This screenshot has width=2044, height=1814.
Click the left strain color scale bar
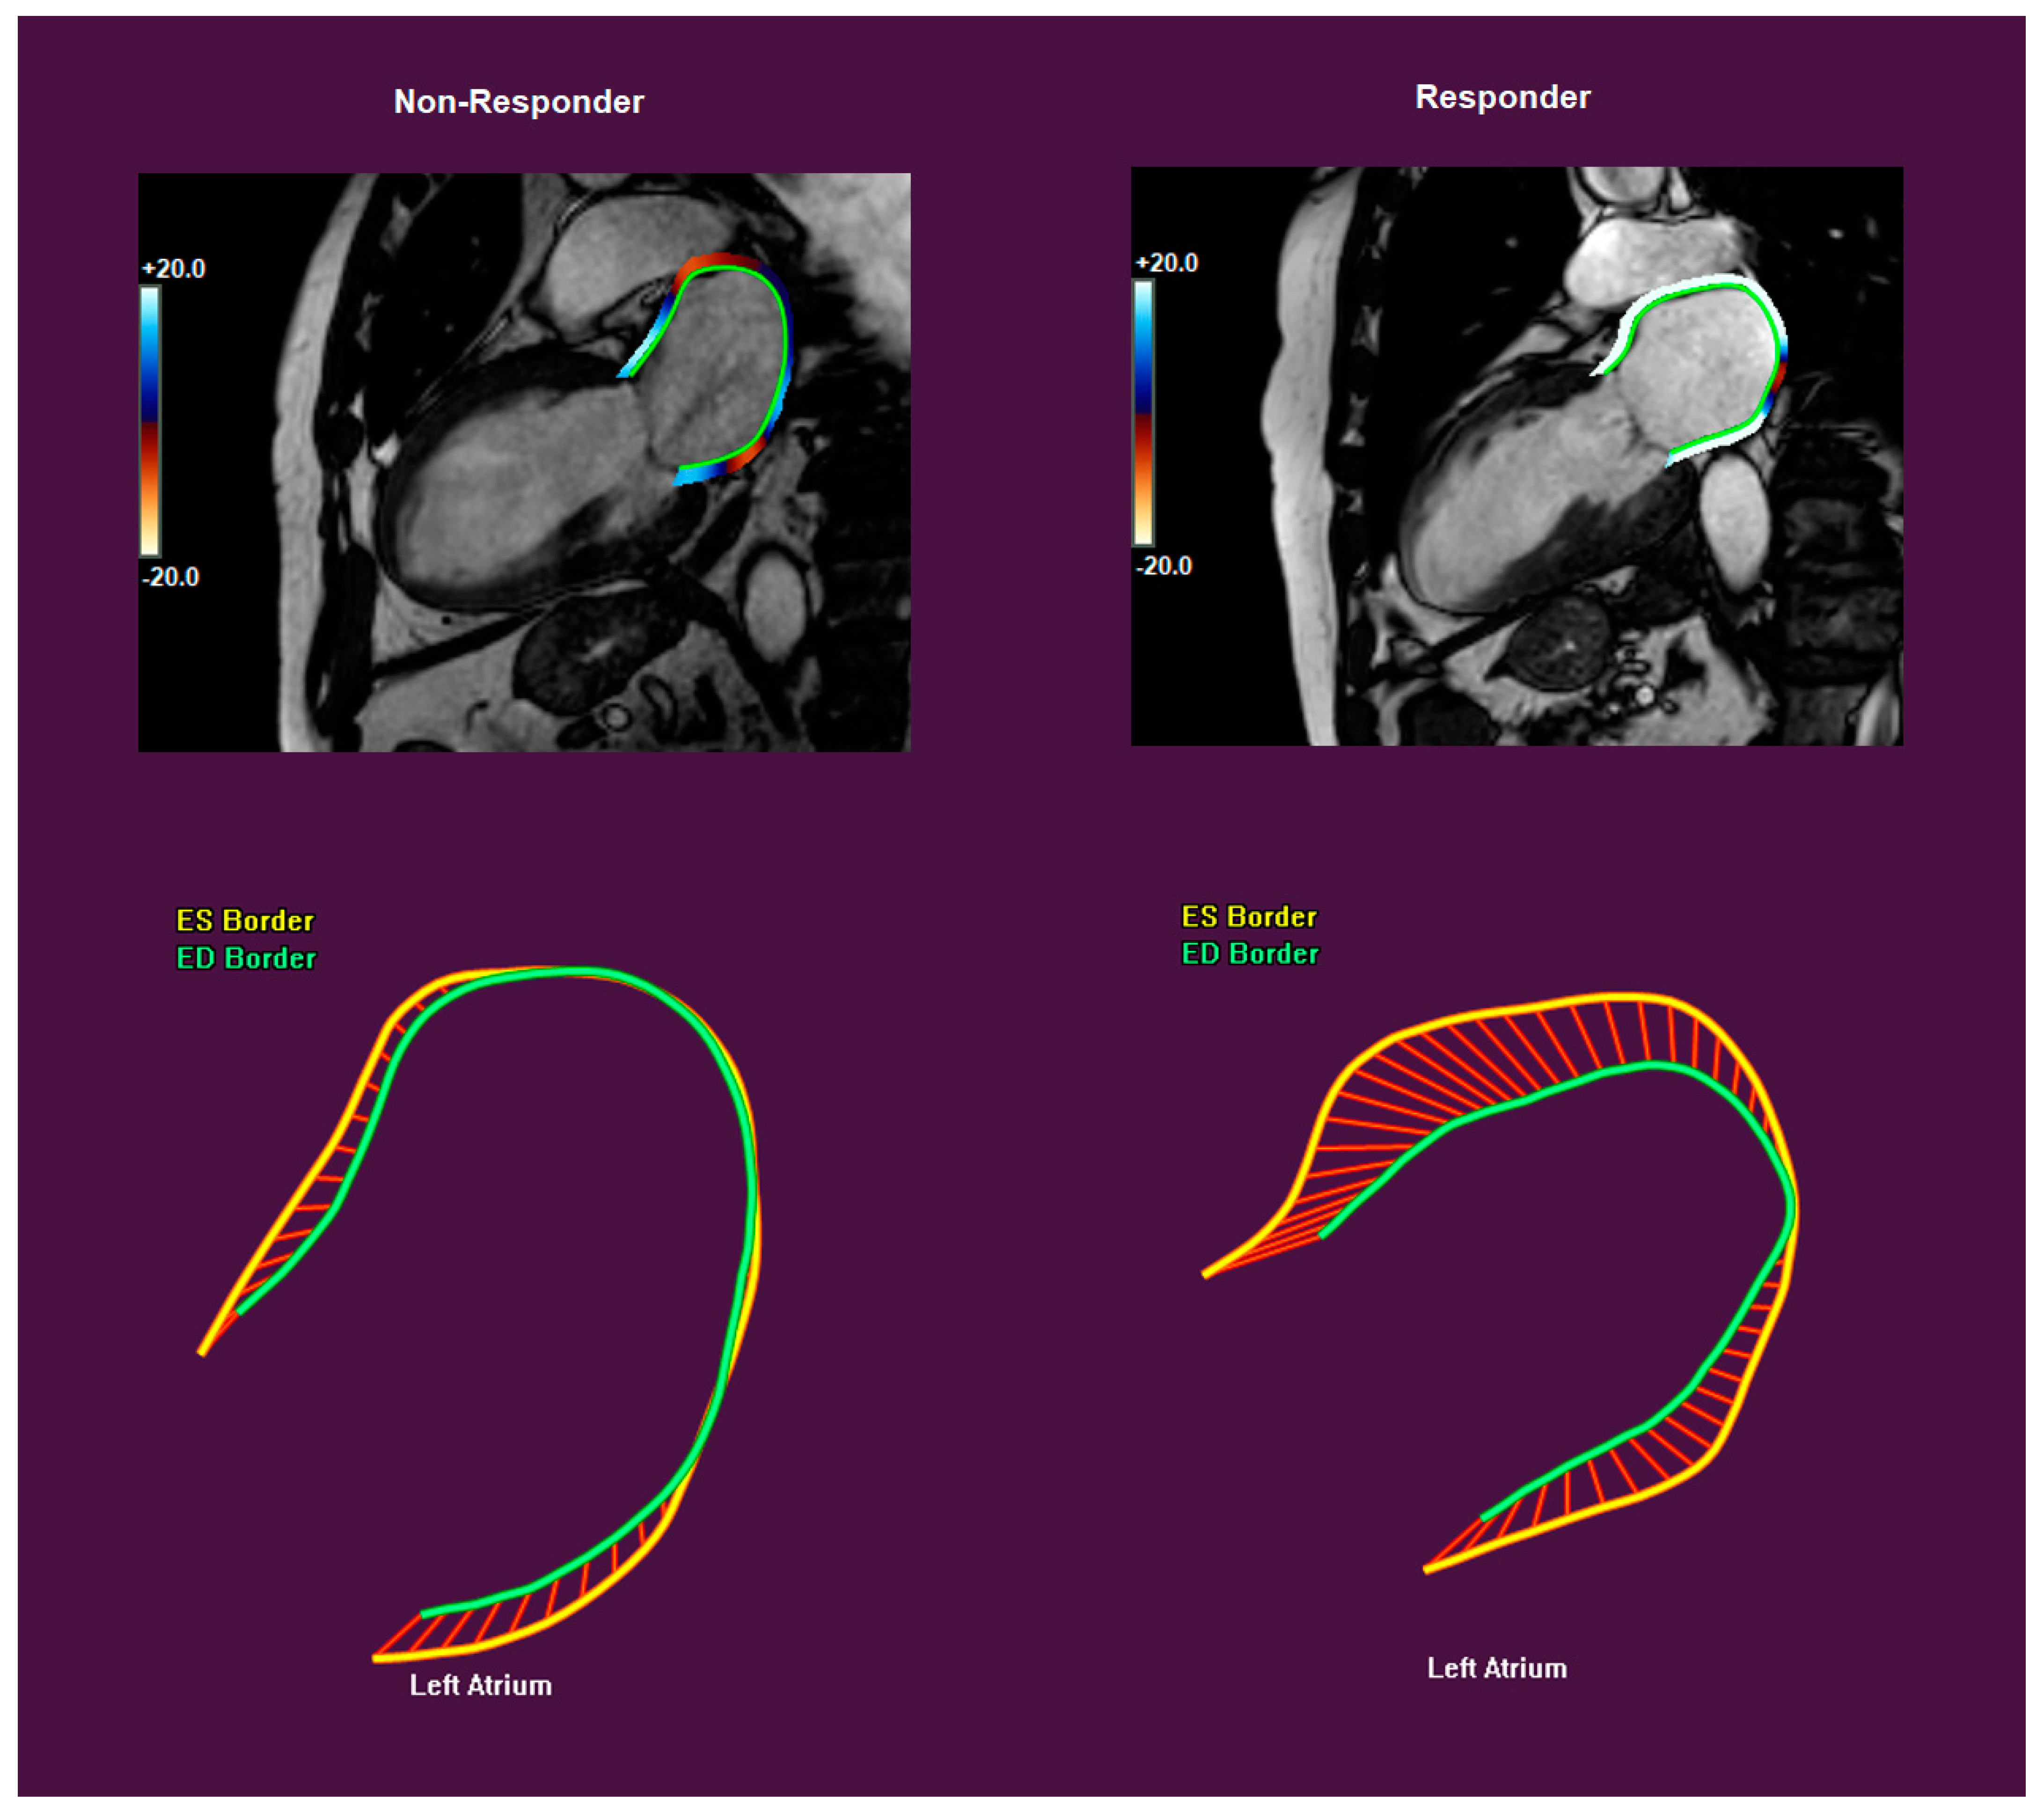point(150,420)
